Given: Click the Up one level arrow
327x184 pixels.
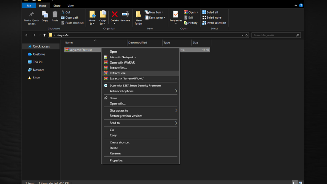Looking at the screenshot, I should click(44, 35).
